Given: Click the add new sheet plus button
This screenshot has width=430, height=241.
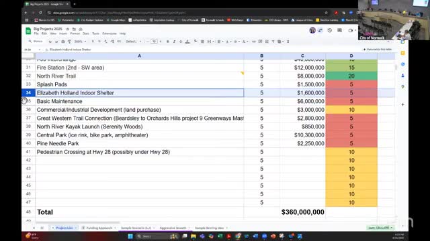Looking at the screenshot, I should click(x=34, y=228).
